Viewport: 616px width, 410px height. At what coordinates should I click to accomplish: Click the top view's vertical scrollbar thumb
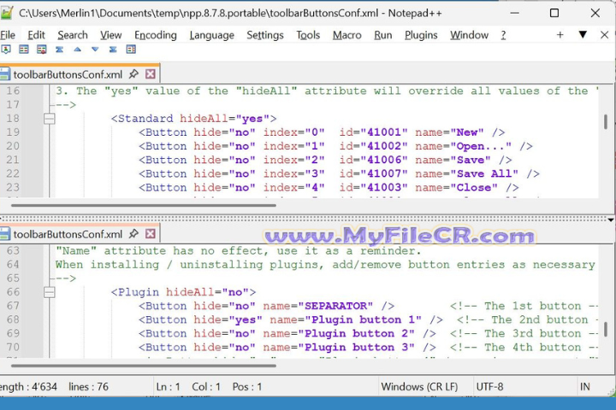[606, 122]
